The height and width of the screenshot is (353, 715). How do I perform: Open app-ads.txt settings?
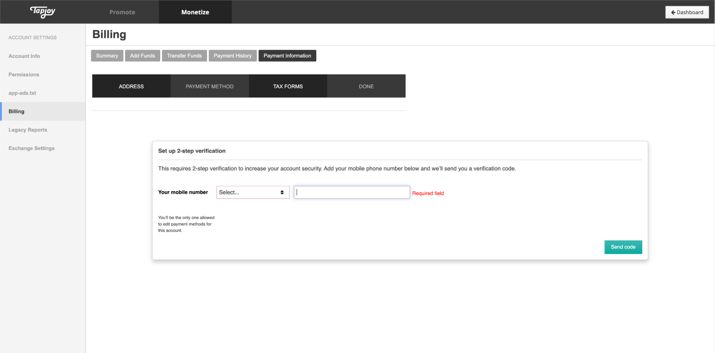point(22,93)
